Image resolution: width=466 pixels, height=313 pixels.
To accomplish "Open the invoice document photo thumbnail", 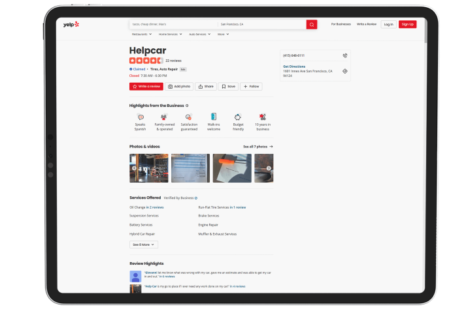I will 190,168.
